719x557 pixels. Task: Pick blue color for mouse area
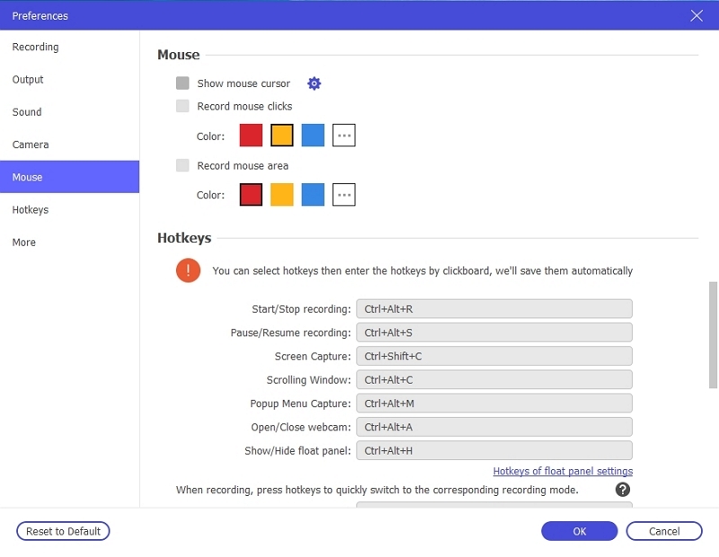tap(313, 195)
